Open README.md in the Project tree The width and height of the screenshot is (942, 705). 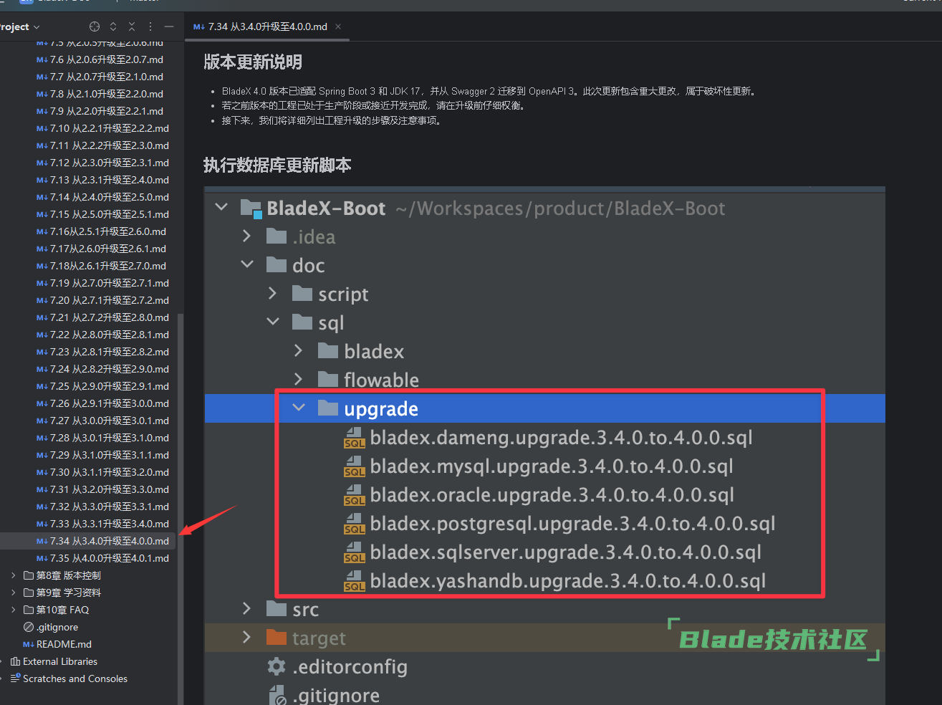pos(64,644)
